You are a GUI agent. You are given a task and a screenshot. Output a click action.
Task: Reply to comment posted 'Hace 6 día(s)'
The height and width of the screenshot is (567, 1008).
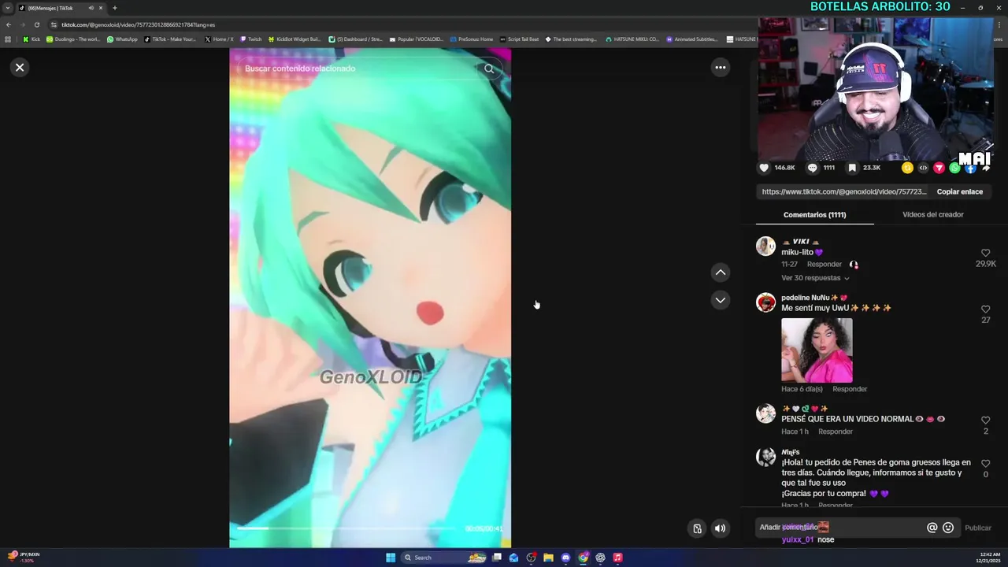(850, 389)
